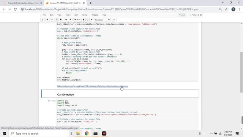
Task: Insert a cell below with the plus icon
Action: click(x=47, y=19)
